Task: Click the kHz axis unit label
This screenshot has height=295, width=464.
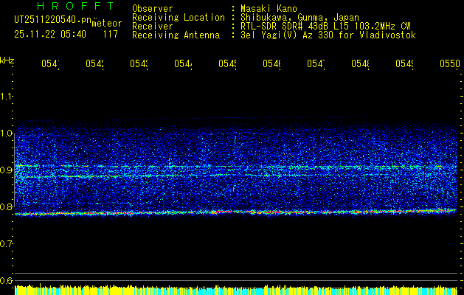Action: 7,60
